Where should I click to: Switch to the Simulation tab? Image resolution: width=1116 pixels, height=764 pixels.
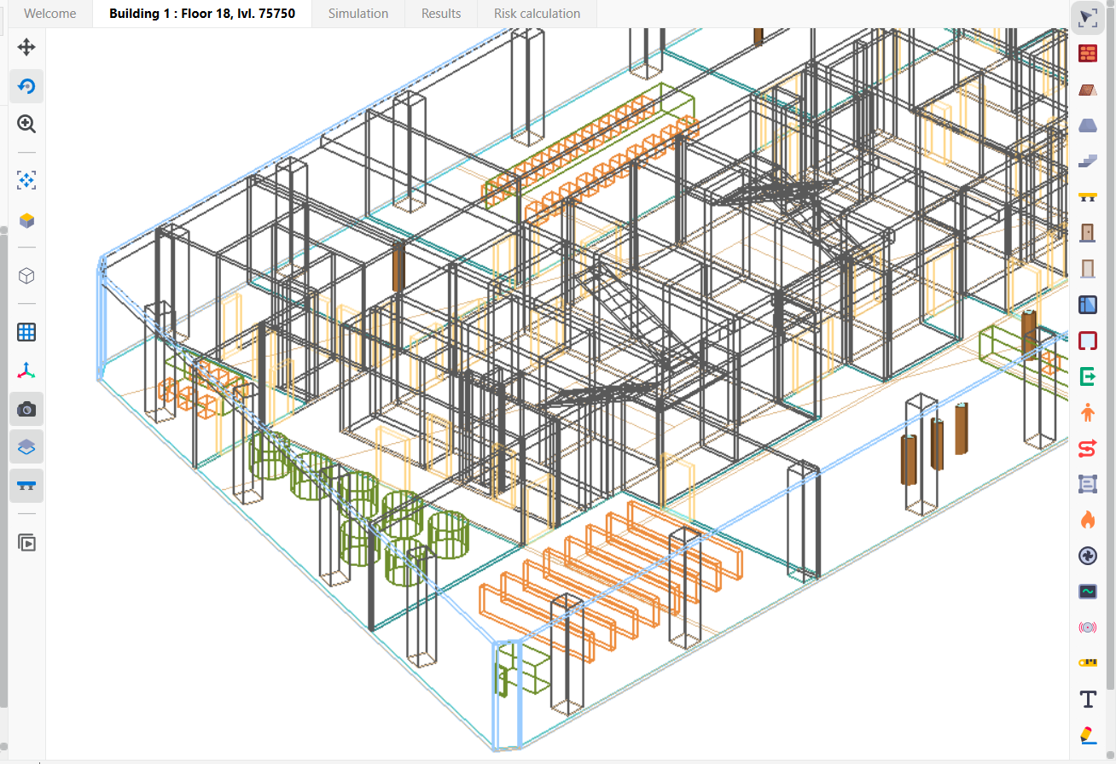tap(358, 14)
